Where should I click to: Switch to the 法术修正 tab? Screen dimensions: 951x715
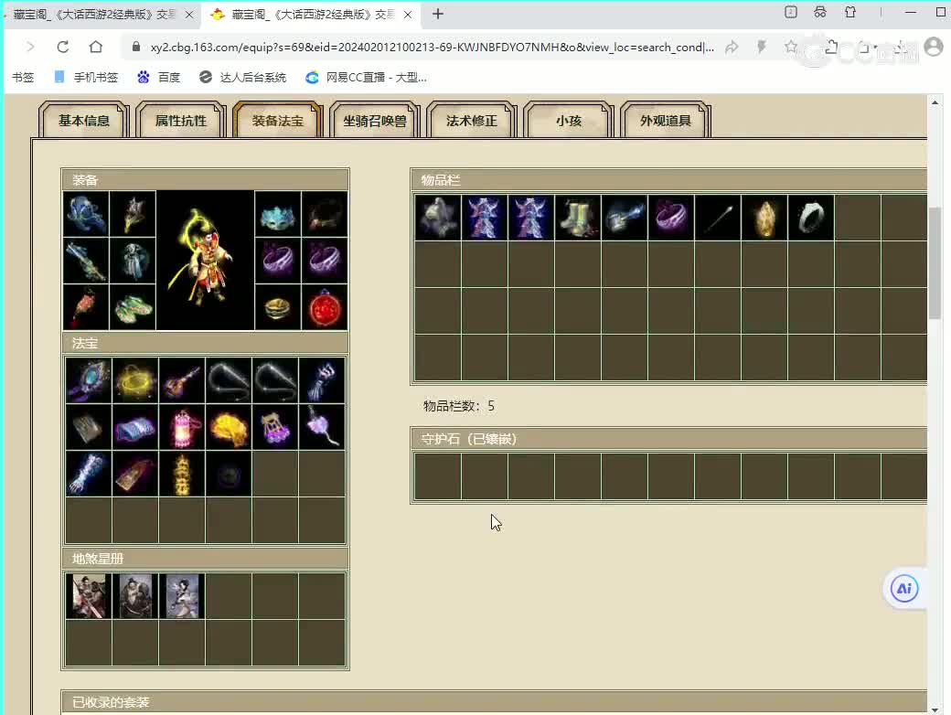pos(472,120)
